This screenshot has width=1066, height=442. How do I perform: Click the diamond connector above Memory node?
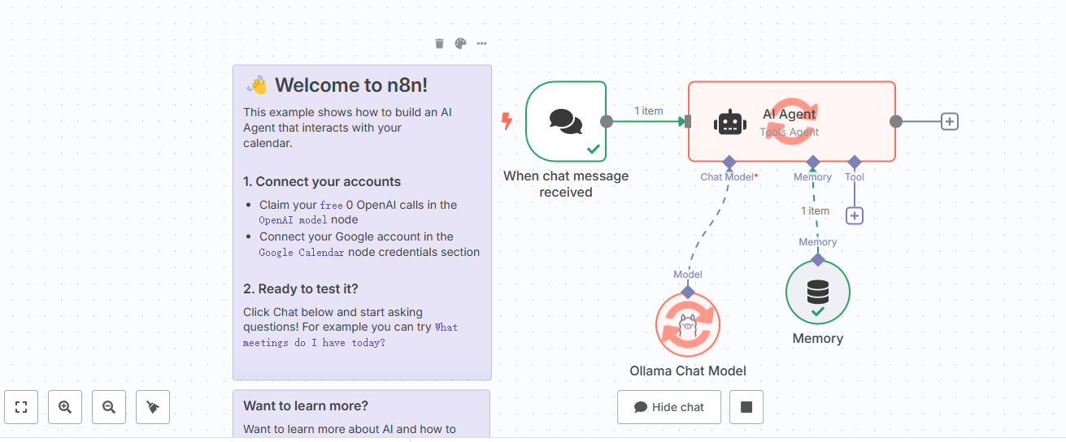(x=818, y=259)
